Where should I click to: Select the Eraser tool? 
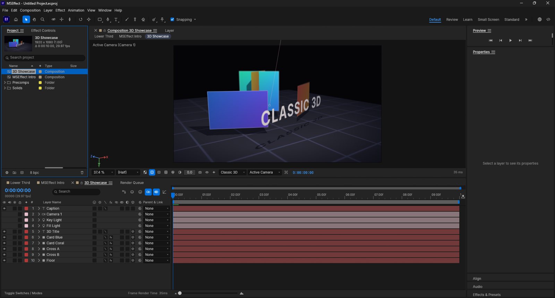click(143, 19)
